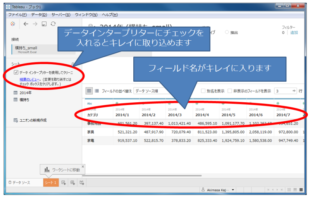Open the Akimasa Kaj user dropdown
Viewport: 310px width, 198px height.
coord(233,190)
